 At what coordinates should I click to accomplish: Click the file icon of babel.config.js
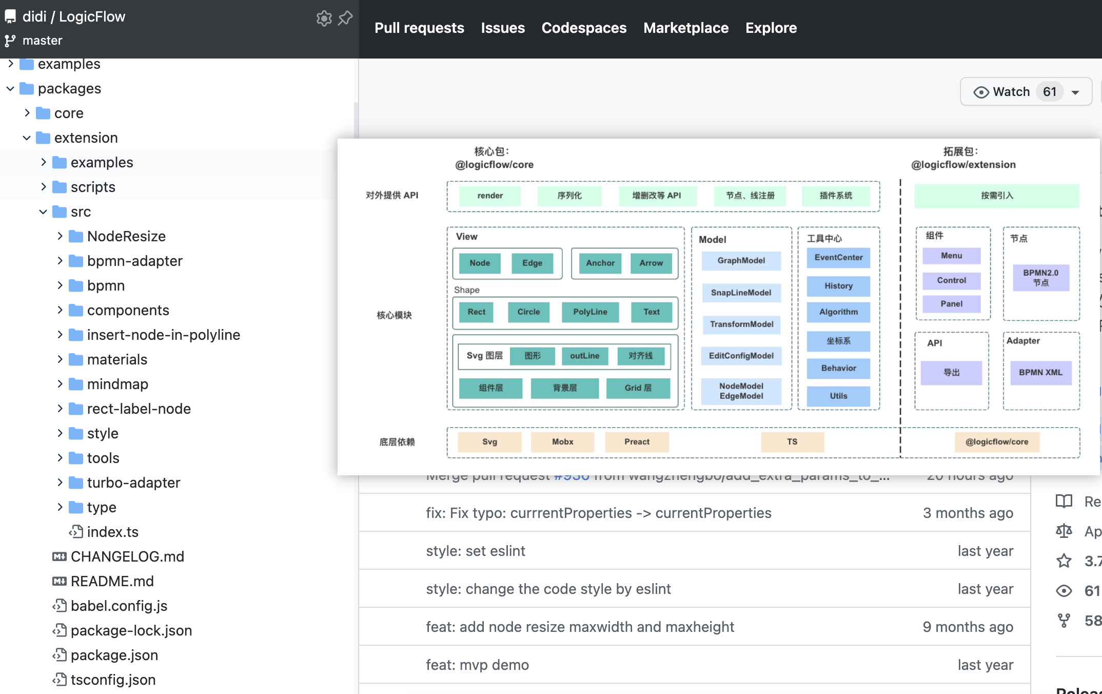pos(60,605)
